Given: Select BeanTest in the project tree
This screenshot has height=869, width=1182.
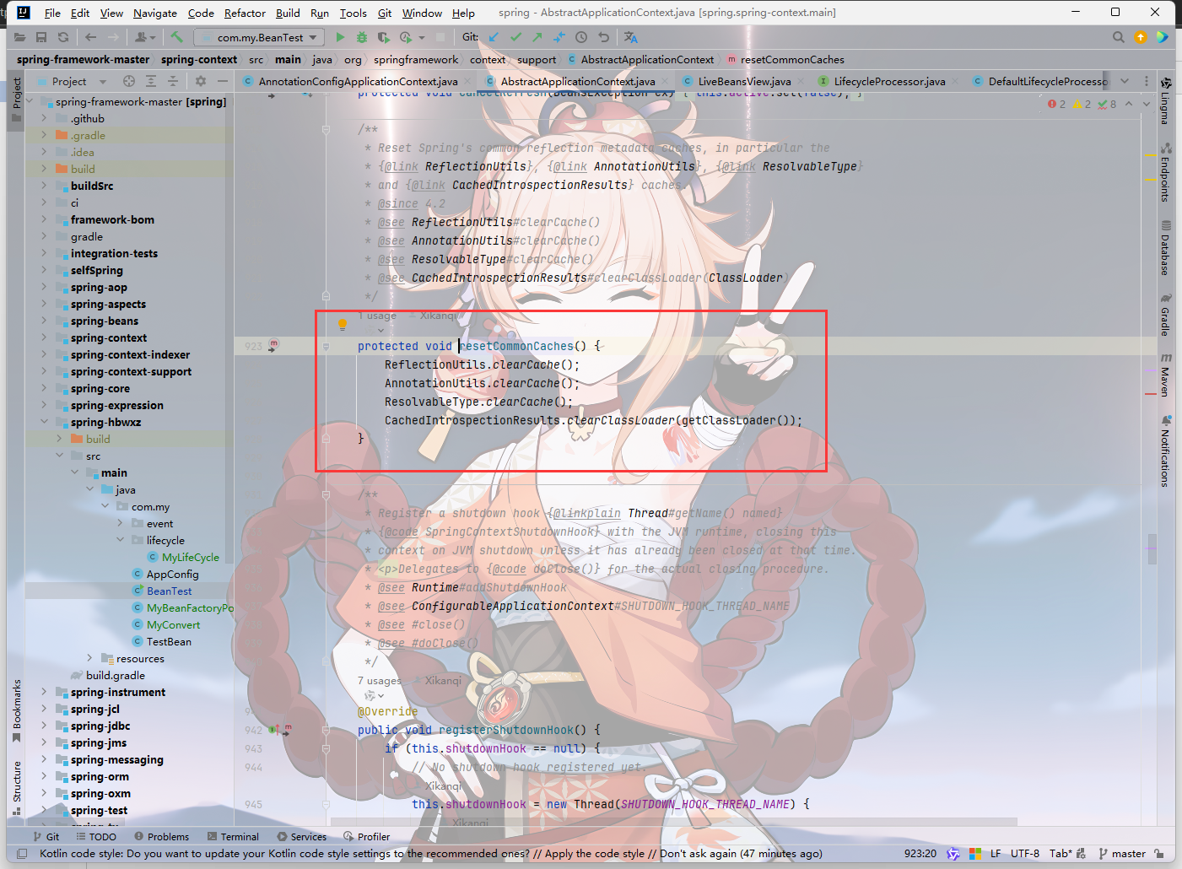Looking at the screenshot, I should [x=169, y=591].
